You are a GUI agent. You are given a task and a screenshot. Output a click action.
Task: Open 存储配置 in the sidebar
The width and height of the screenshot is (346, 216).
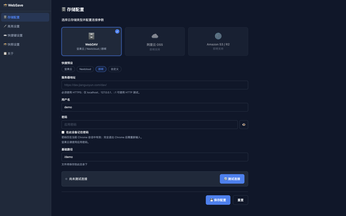[25, 17]
